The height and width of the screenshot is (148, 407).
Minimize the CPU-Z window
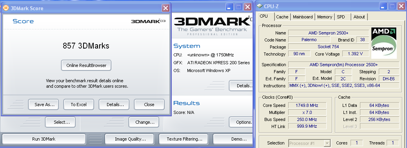(383, 6)
